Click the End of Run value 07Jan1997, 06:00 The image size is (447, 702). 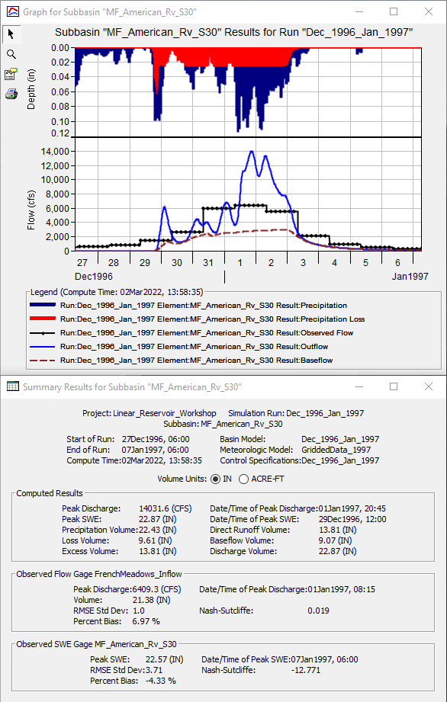click(x=155, y=450)
